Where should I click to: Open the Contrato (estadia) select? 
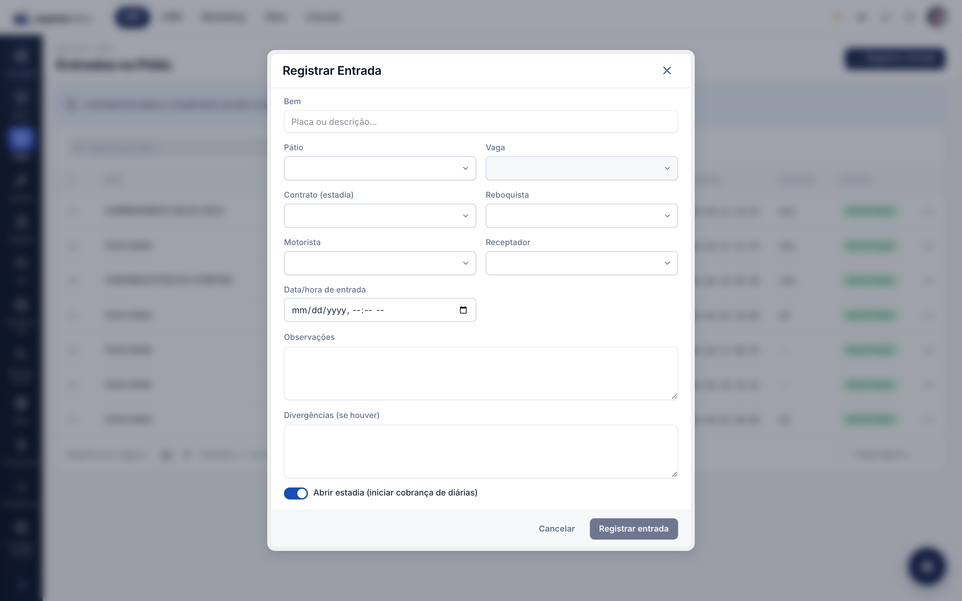pos(380,215)
